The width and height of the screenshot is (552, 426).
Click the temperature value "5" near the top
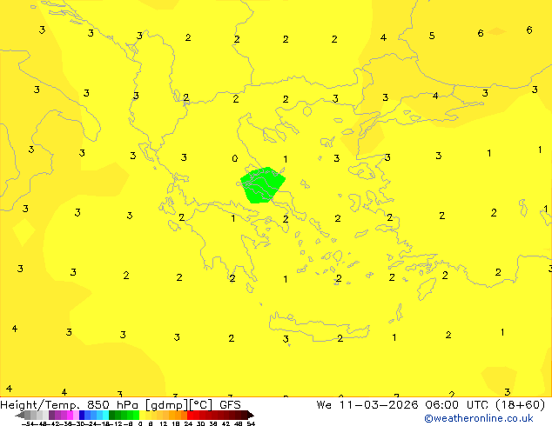click(x=432, y=37)
